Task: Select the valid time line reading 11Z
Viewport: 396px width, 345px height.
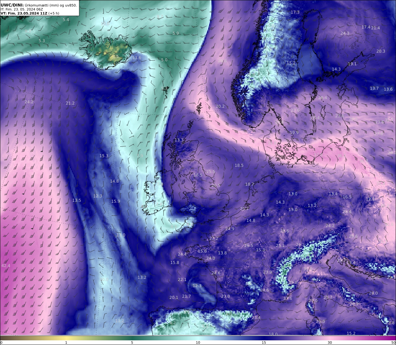Action: point(30,13)
